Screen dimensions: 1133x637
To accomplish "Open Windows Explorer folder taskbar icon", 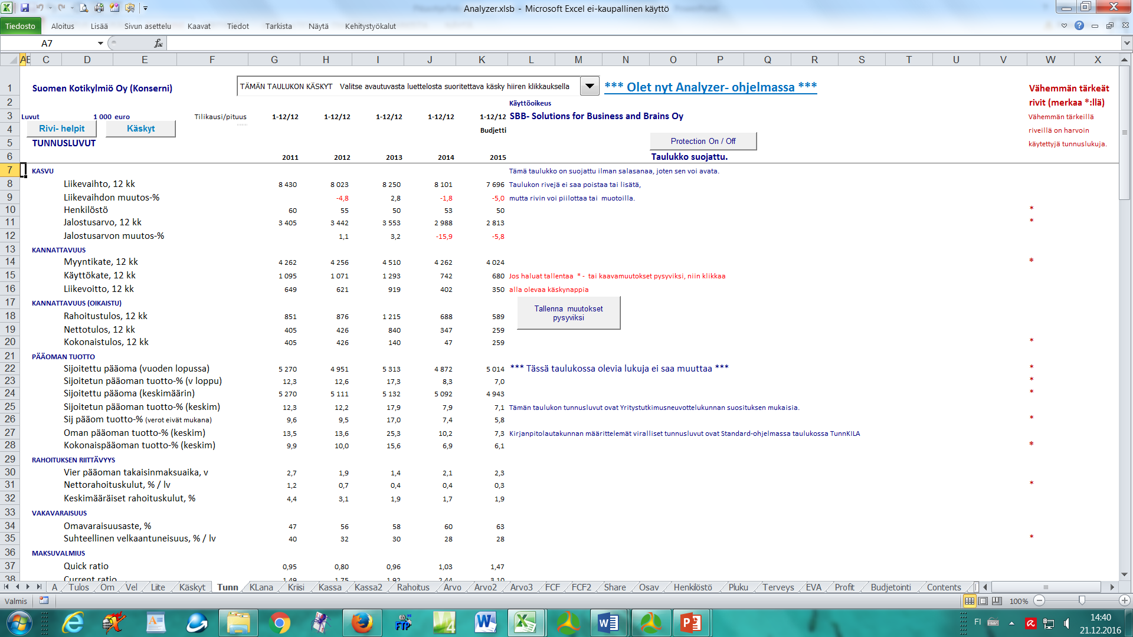I will coord(238,623).
